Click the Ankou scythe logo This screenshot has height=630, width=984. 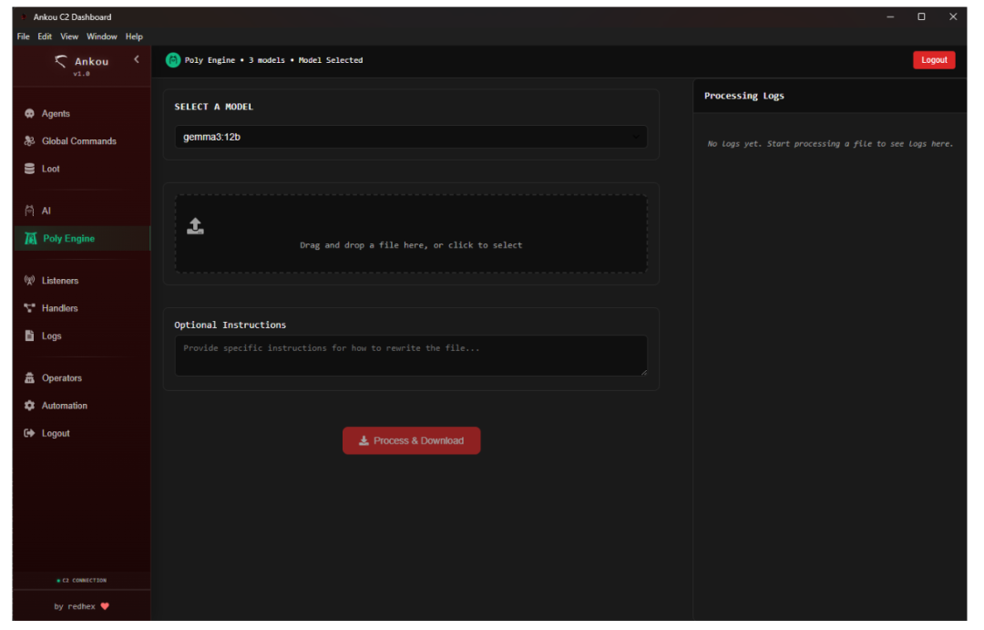(x=61, y=61)
